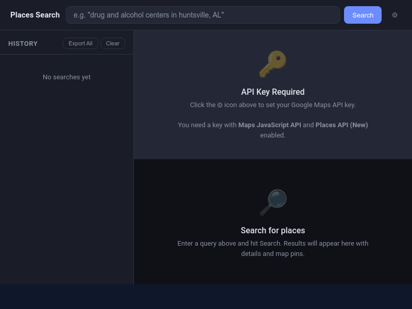Clear the search history

click(x=112, y=43)
